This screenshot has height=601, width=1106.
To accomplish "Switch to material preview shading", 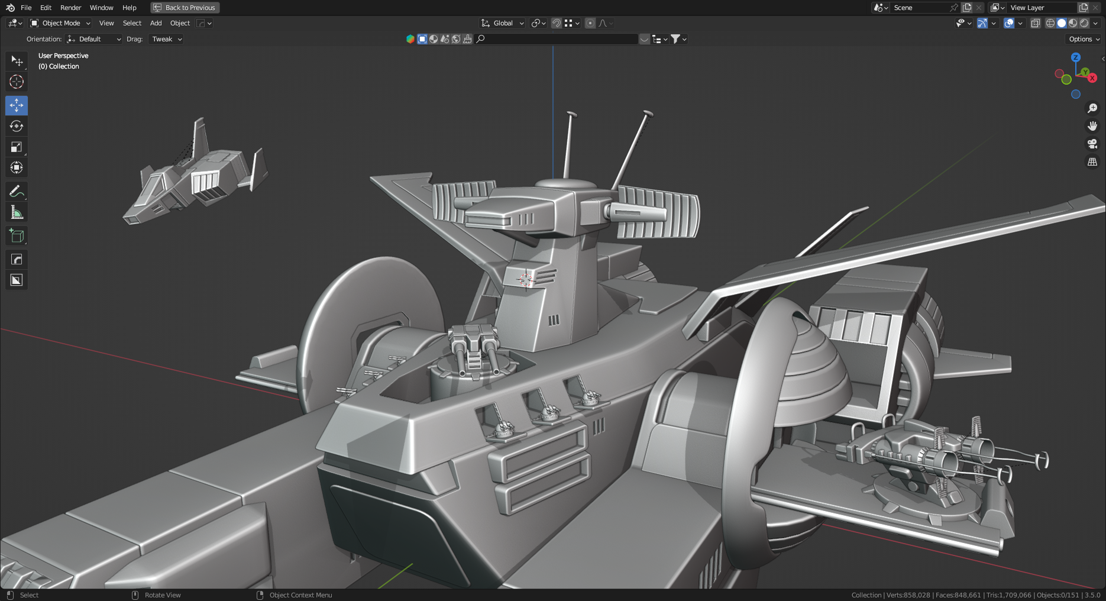I will click(x=1073, y=23).
